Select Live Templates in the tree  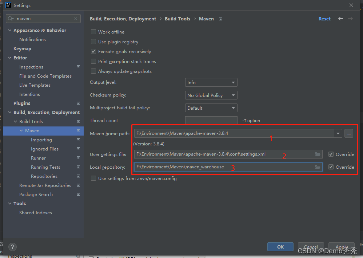35,85
